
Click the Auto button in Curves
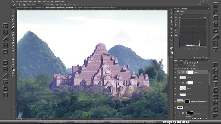click(205, 17)
